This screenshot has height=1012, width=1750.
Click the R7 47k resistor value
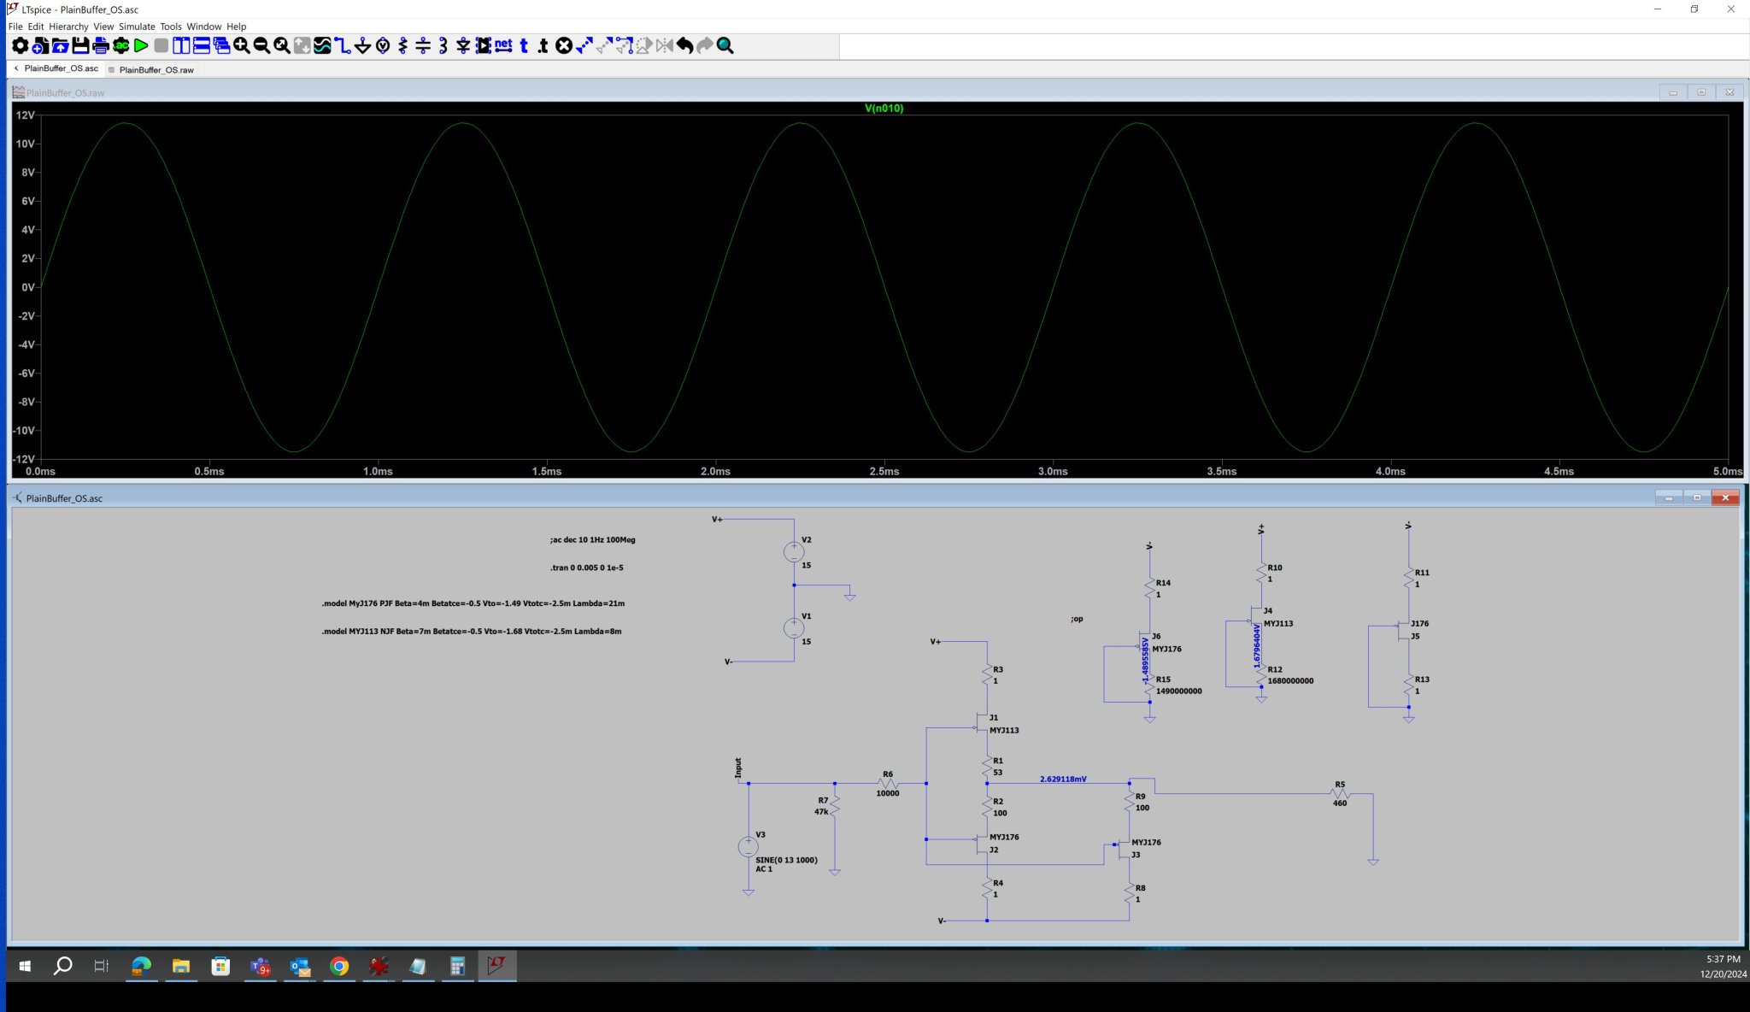click(821, 812)
